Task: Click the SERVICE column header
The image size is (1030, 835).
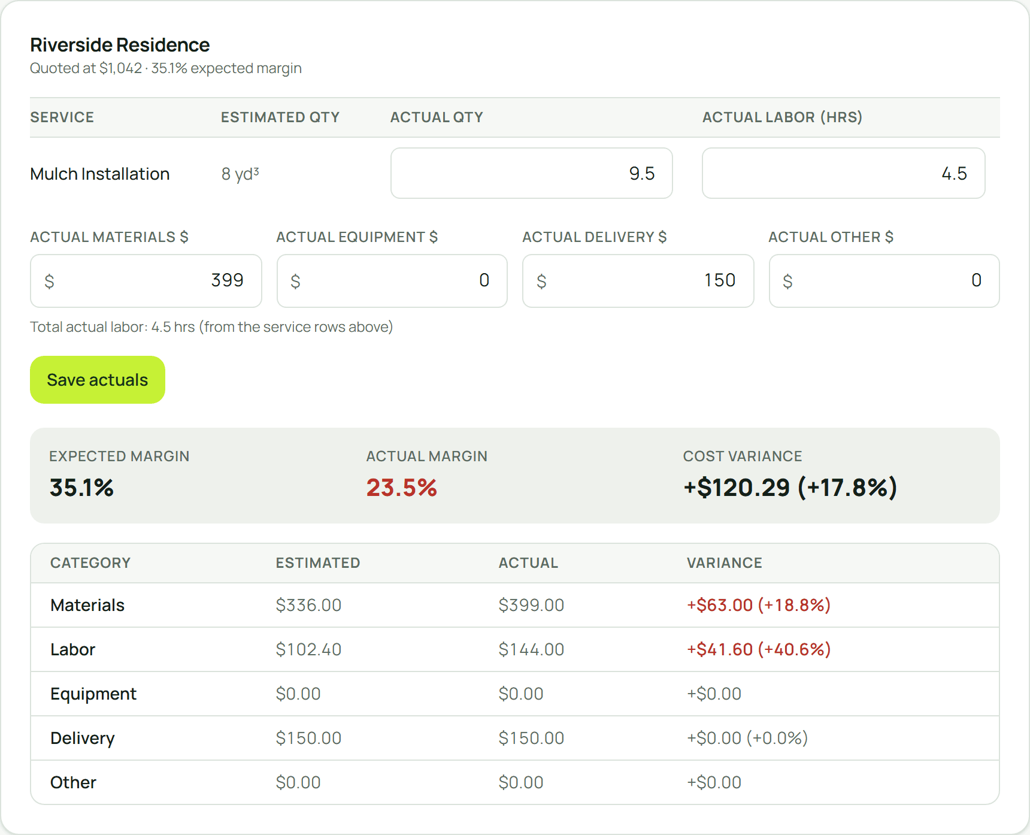Action: coord(62,117)
